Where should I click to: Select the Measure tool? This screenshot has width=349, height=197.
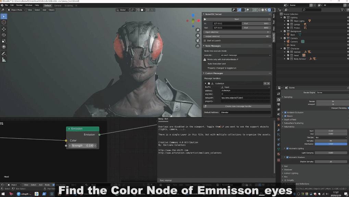click(x=4, y=60)
